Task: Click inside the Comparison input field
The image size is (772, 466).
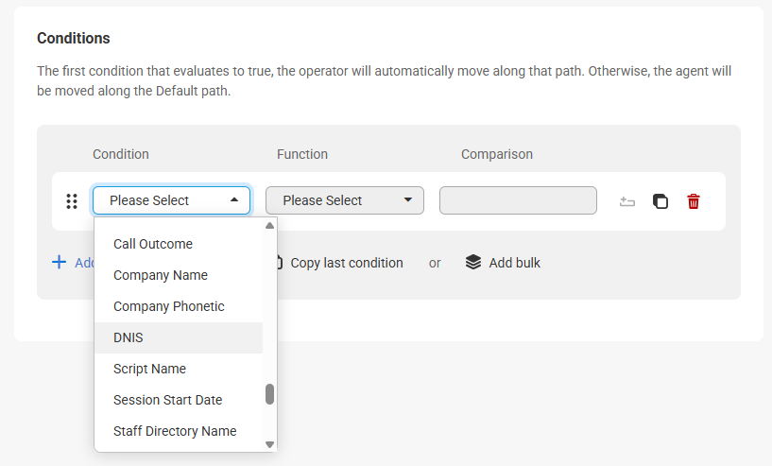Action: [x=518, y=200]
